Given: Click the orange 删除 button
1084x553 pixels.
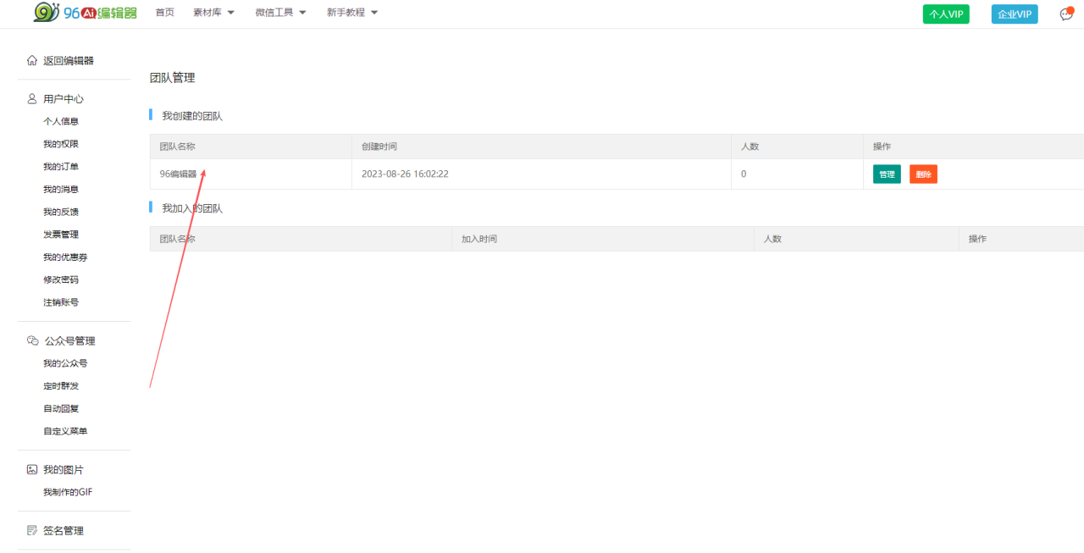Looking at the screenshot, I should [923, 174].
